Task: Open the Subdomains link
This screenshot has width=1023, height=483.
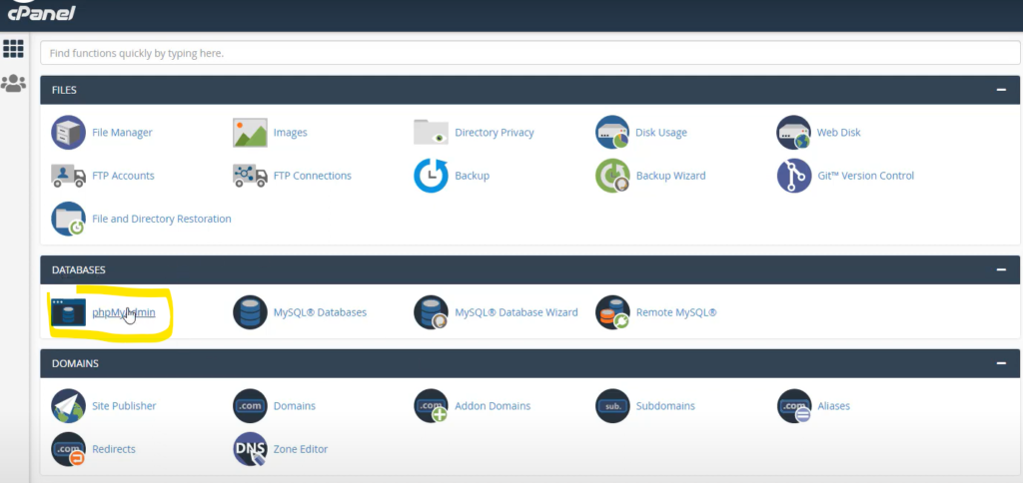Action: tap(665, 405)
